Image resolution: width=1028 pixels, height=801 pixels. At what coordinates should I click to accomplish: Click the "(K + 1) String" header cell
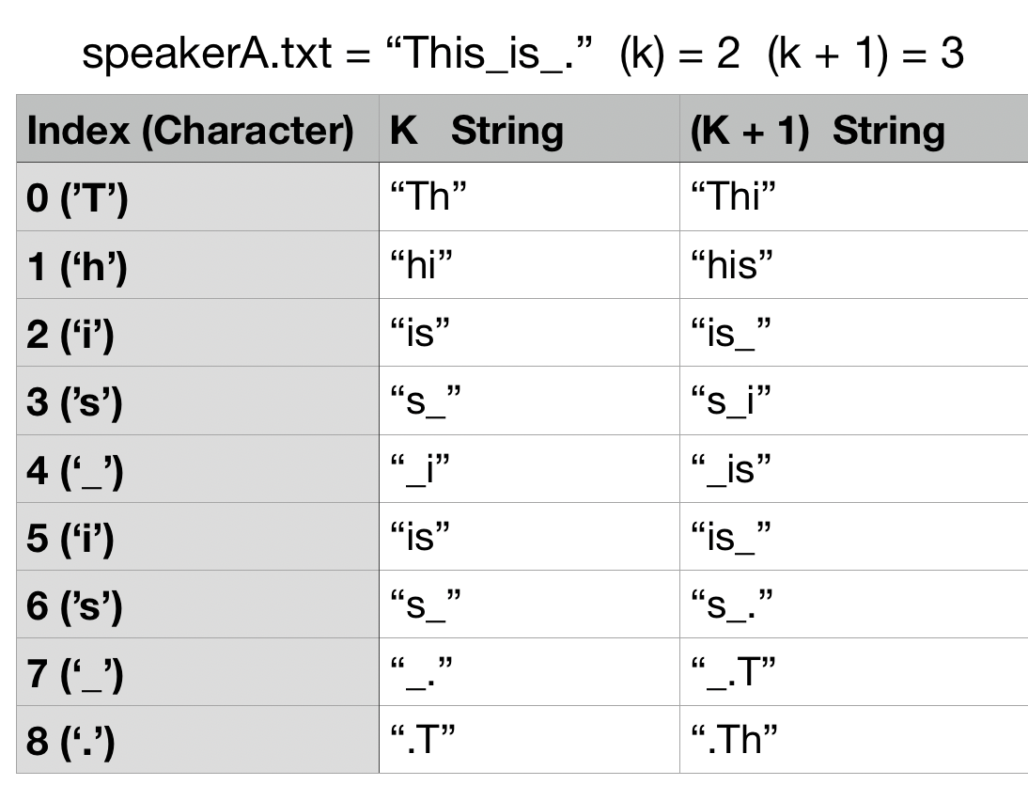[817, 130]
